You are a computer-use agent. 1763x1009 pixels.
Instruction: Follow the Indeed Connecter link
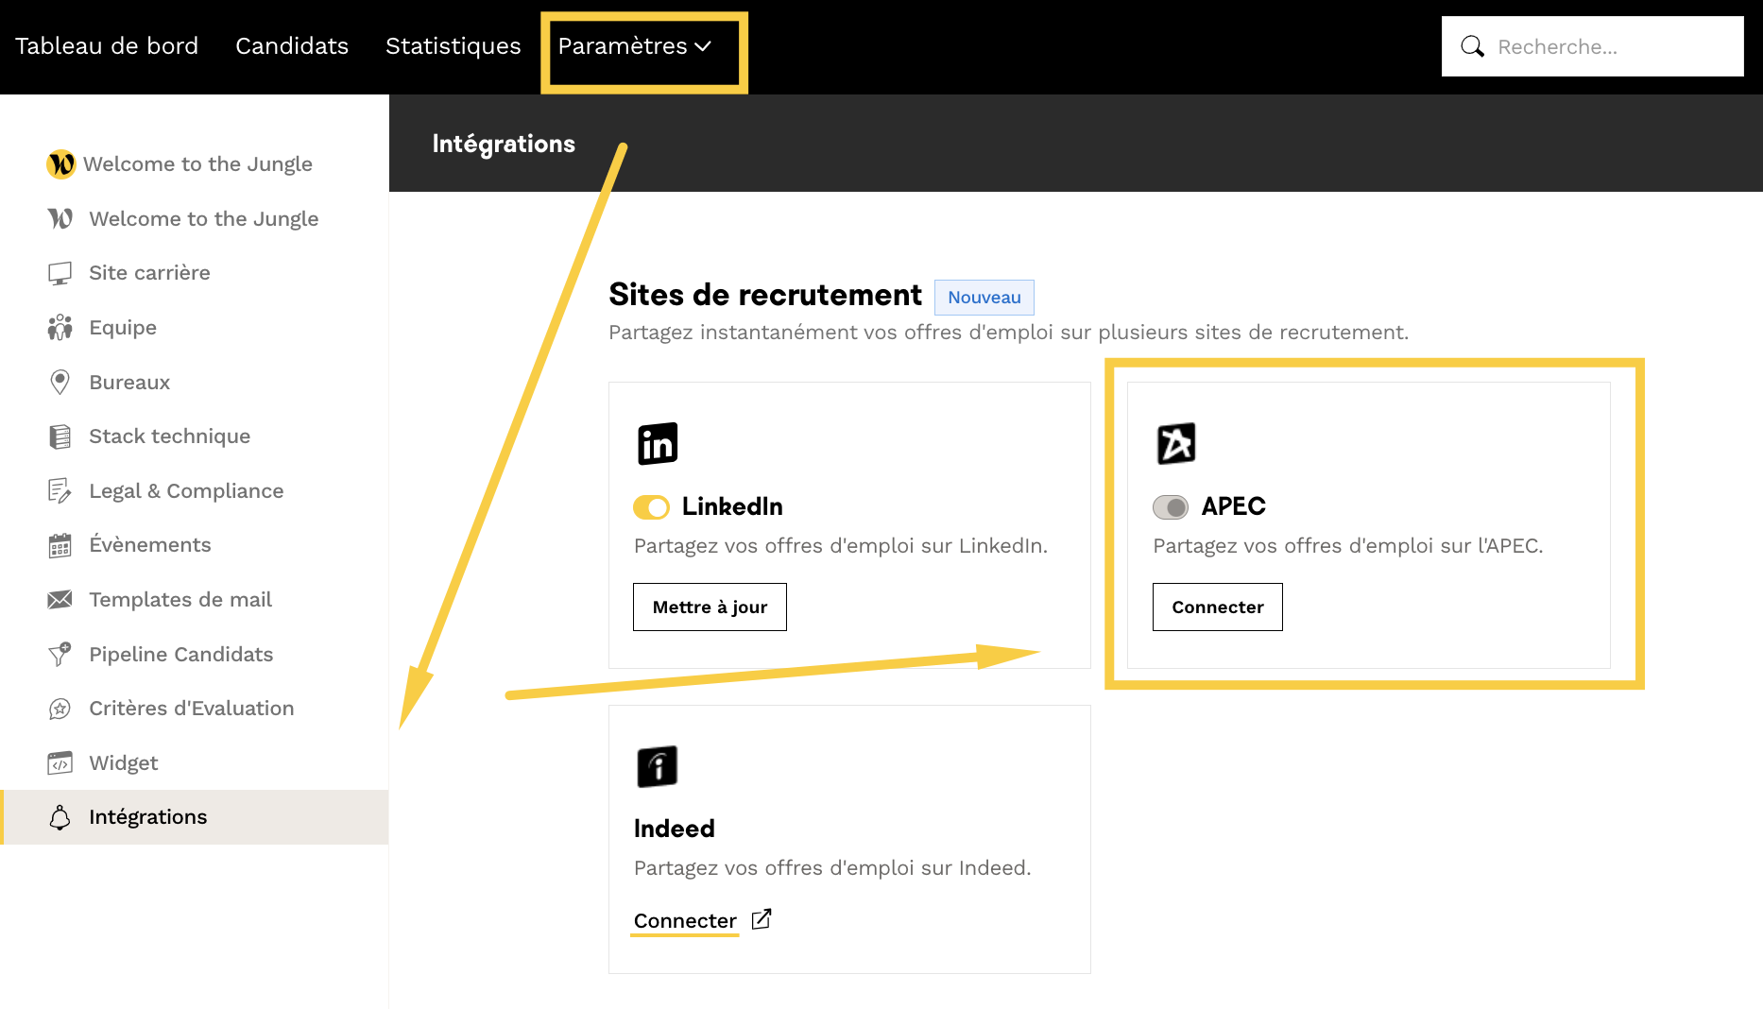pyautogui.click(x=685, y=921)
